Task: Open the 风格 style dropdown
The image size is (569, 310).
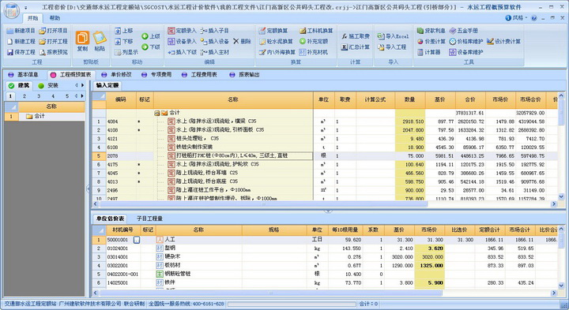Action: tap(517, 17)
